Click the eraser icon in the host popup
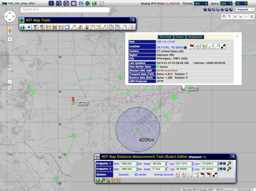 223,47
